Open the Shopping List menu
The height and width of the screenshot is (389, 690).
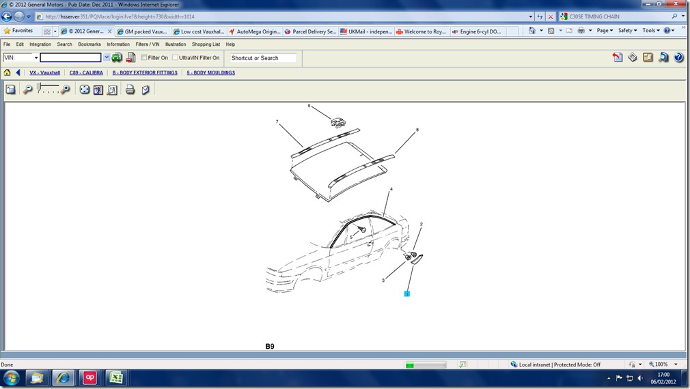point(206,44)
